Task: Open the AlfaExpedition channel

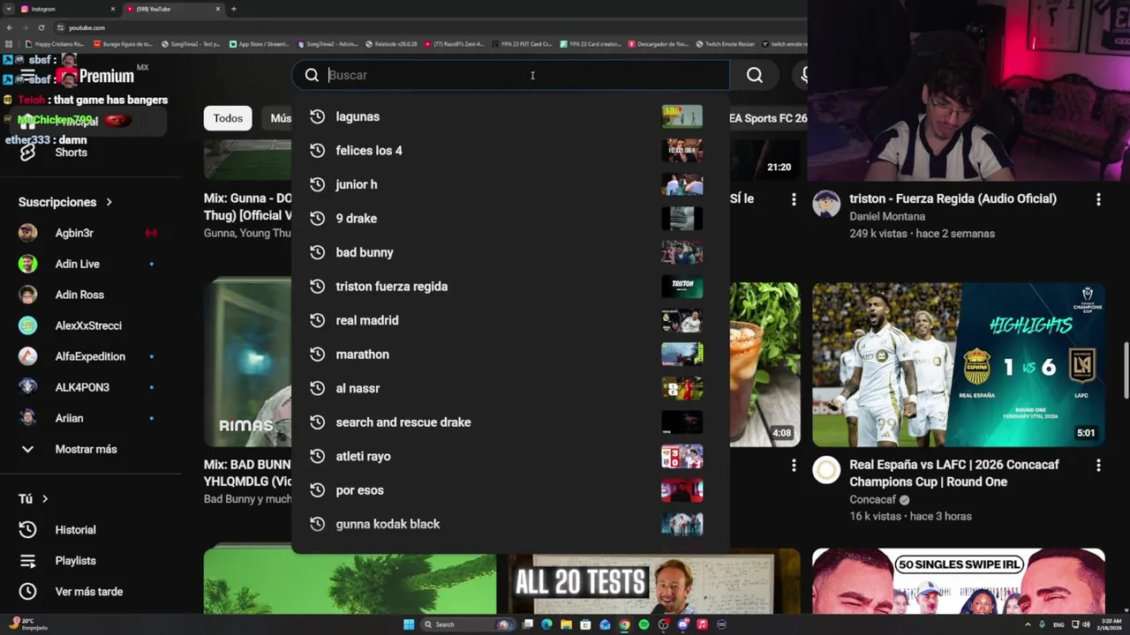Action: pyautogui.click(x=90, y=356)
